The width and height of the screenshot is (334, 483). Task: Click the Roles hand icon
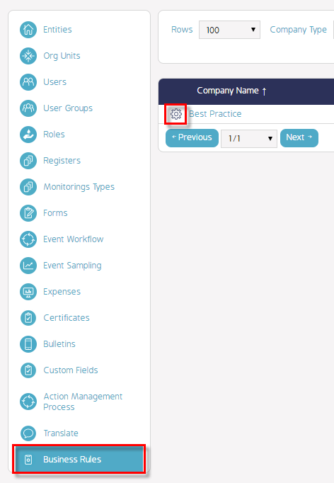(x=28, y=135)
